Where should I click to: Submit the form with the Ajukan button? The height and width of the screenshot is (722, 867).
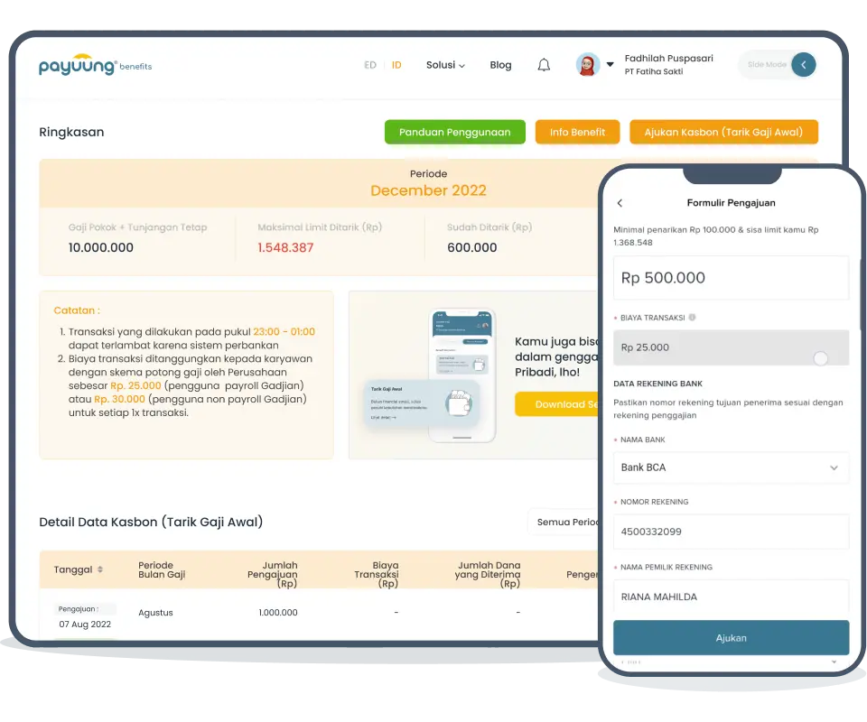coord(730,637)
